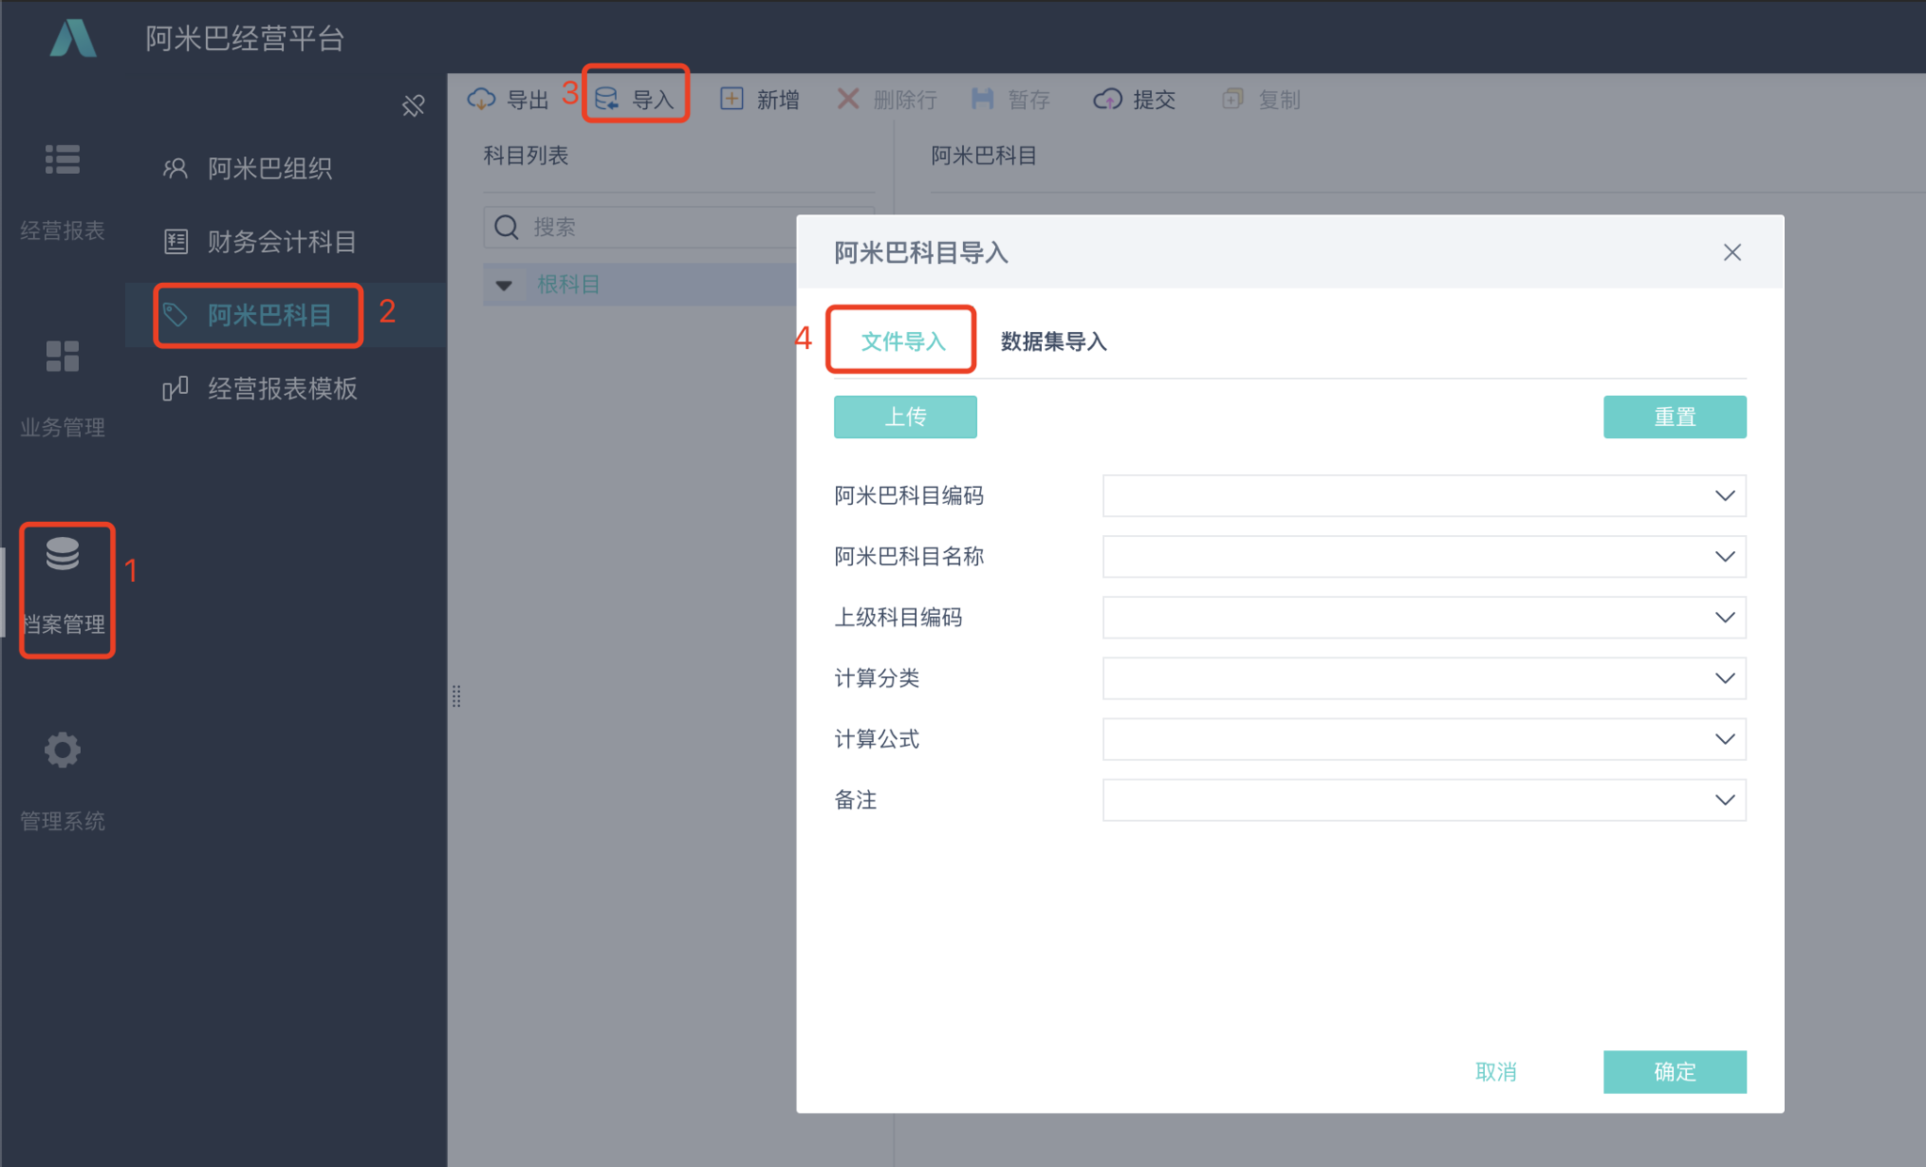Image resolution: width=1926 pixels, height=1167 pixels.
Task: Close the 阿米巴科目导入 dialog
Action: click(x=1732, y=252)
